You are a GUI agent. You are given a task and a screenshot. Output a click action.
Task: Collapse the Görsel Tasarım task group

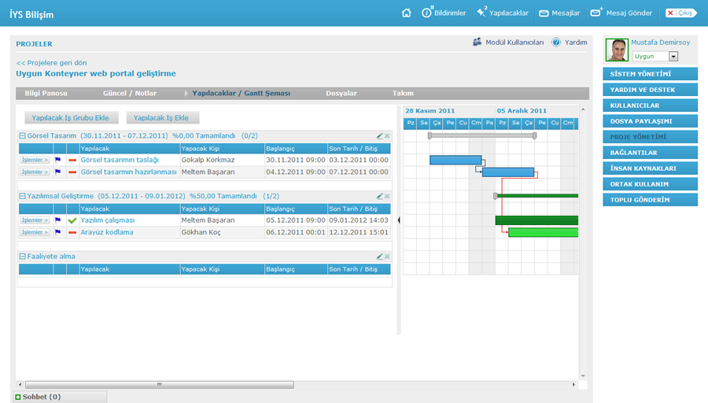pyautogui.click(x=22, y=135)
